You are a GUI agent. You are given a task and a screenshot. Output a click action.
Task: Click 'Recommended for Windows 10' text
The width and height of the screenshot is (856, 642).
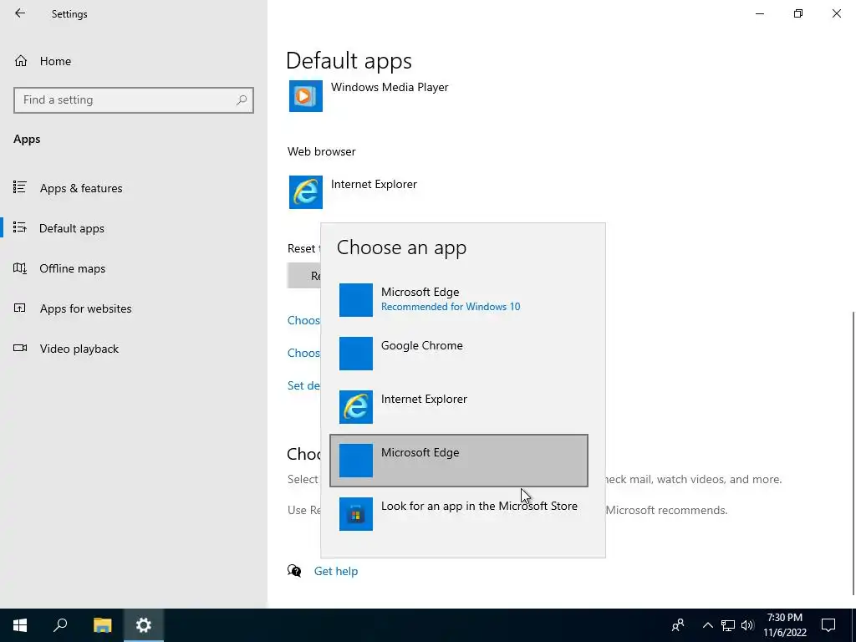click(451, 307)
